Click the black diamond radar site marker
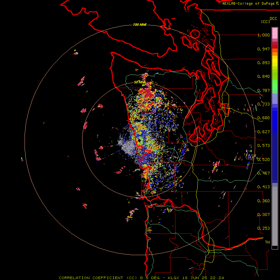The width and height of the screenshot is (280, 280). (x=139, y=141)
